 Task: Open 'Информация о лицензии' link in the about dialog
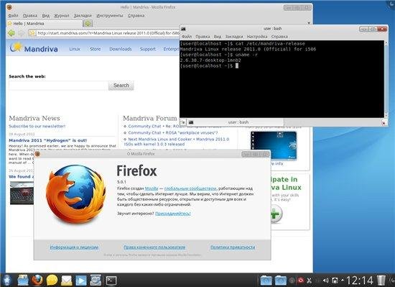coord(74,247)
